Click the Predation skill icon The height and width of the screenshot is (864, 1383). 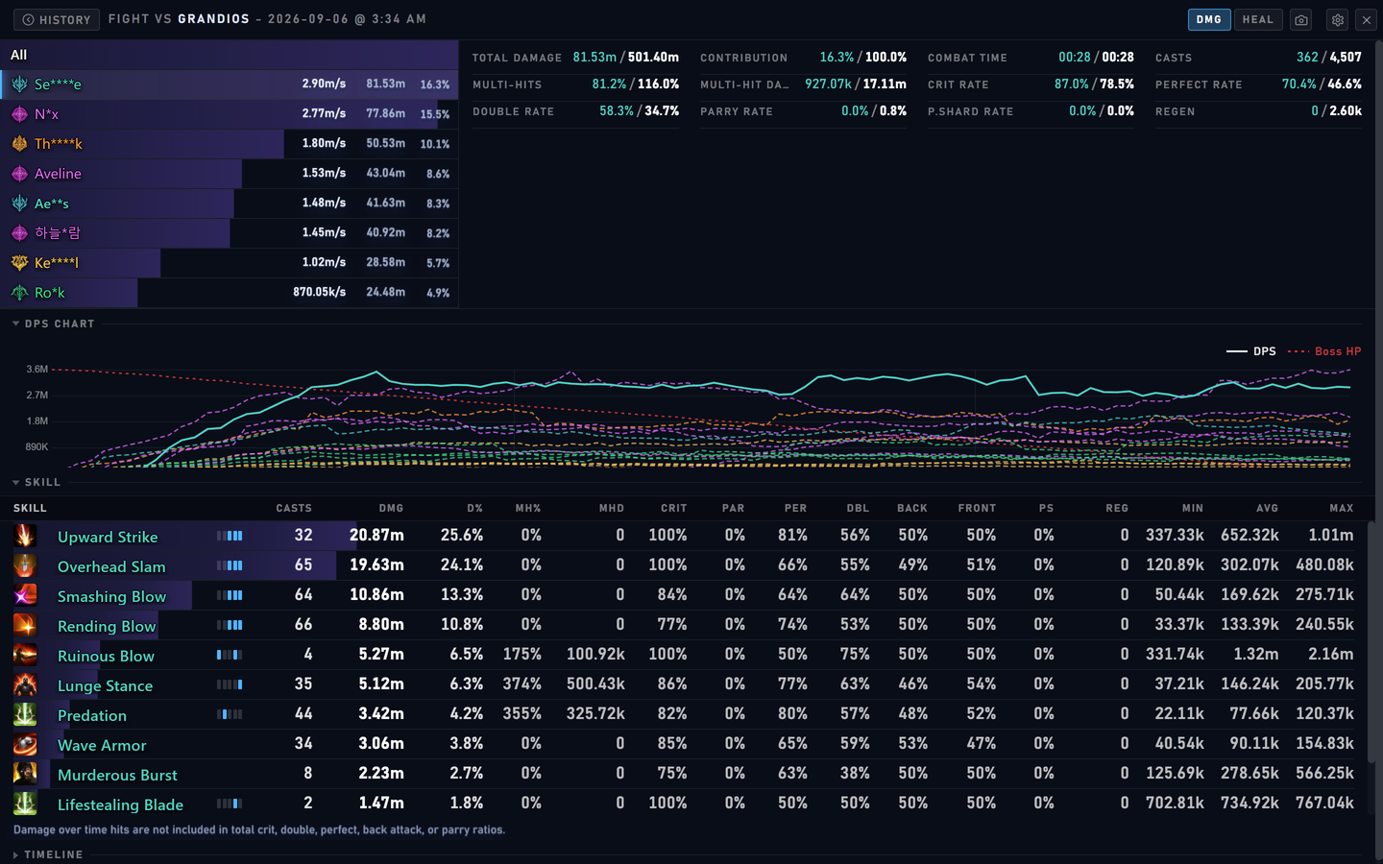(25, 714)
